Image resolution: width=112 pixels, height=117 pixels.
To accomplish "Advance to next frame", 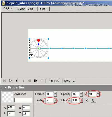I will point(35,81).
